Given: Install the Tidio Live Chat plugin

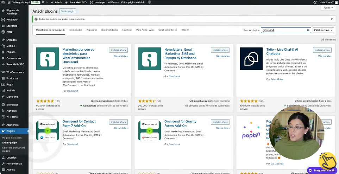Looking at the screenshot, I should point(322,50).
